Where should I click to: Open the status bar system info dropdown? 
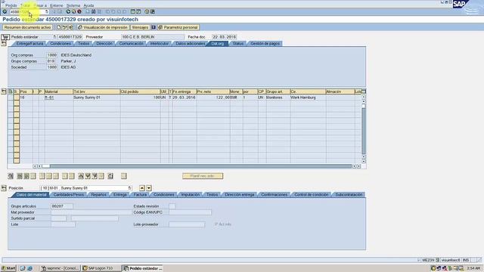click(x=437, y=260)
